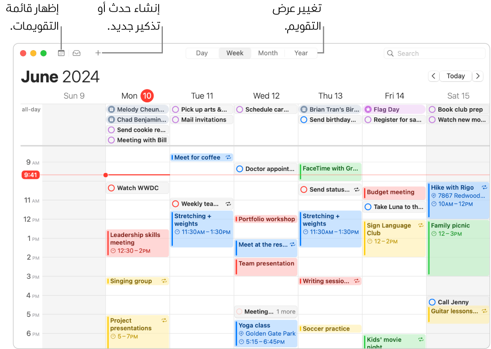Expand the '1 more' events on Wednesday
The width and height of the screenshot is (491, 349).
[286, 311]
